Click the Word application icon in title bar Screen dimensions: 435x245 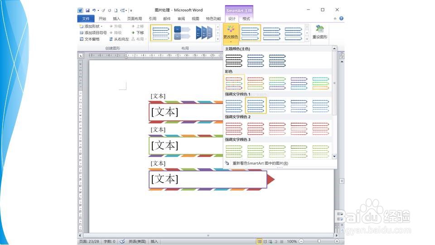pos(80,10)
